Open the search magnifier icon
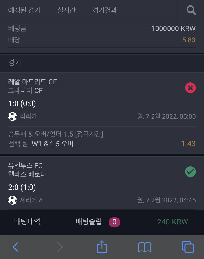This screenshot has width=204, height=259. (x=191, y=10)
